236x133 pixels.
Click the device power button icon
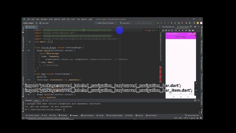click(x=163, y=30)
